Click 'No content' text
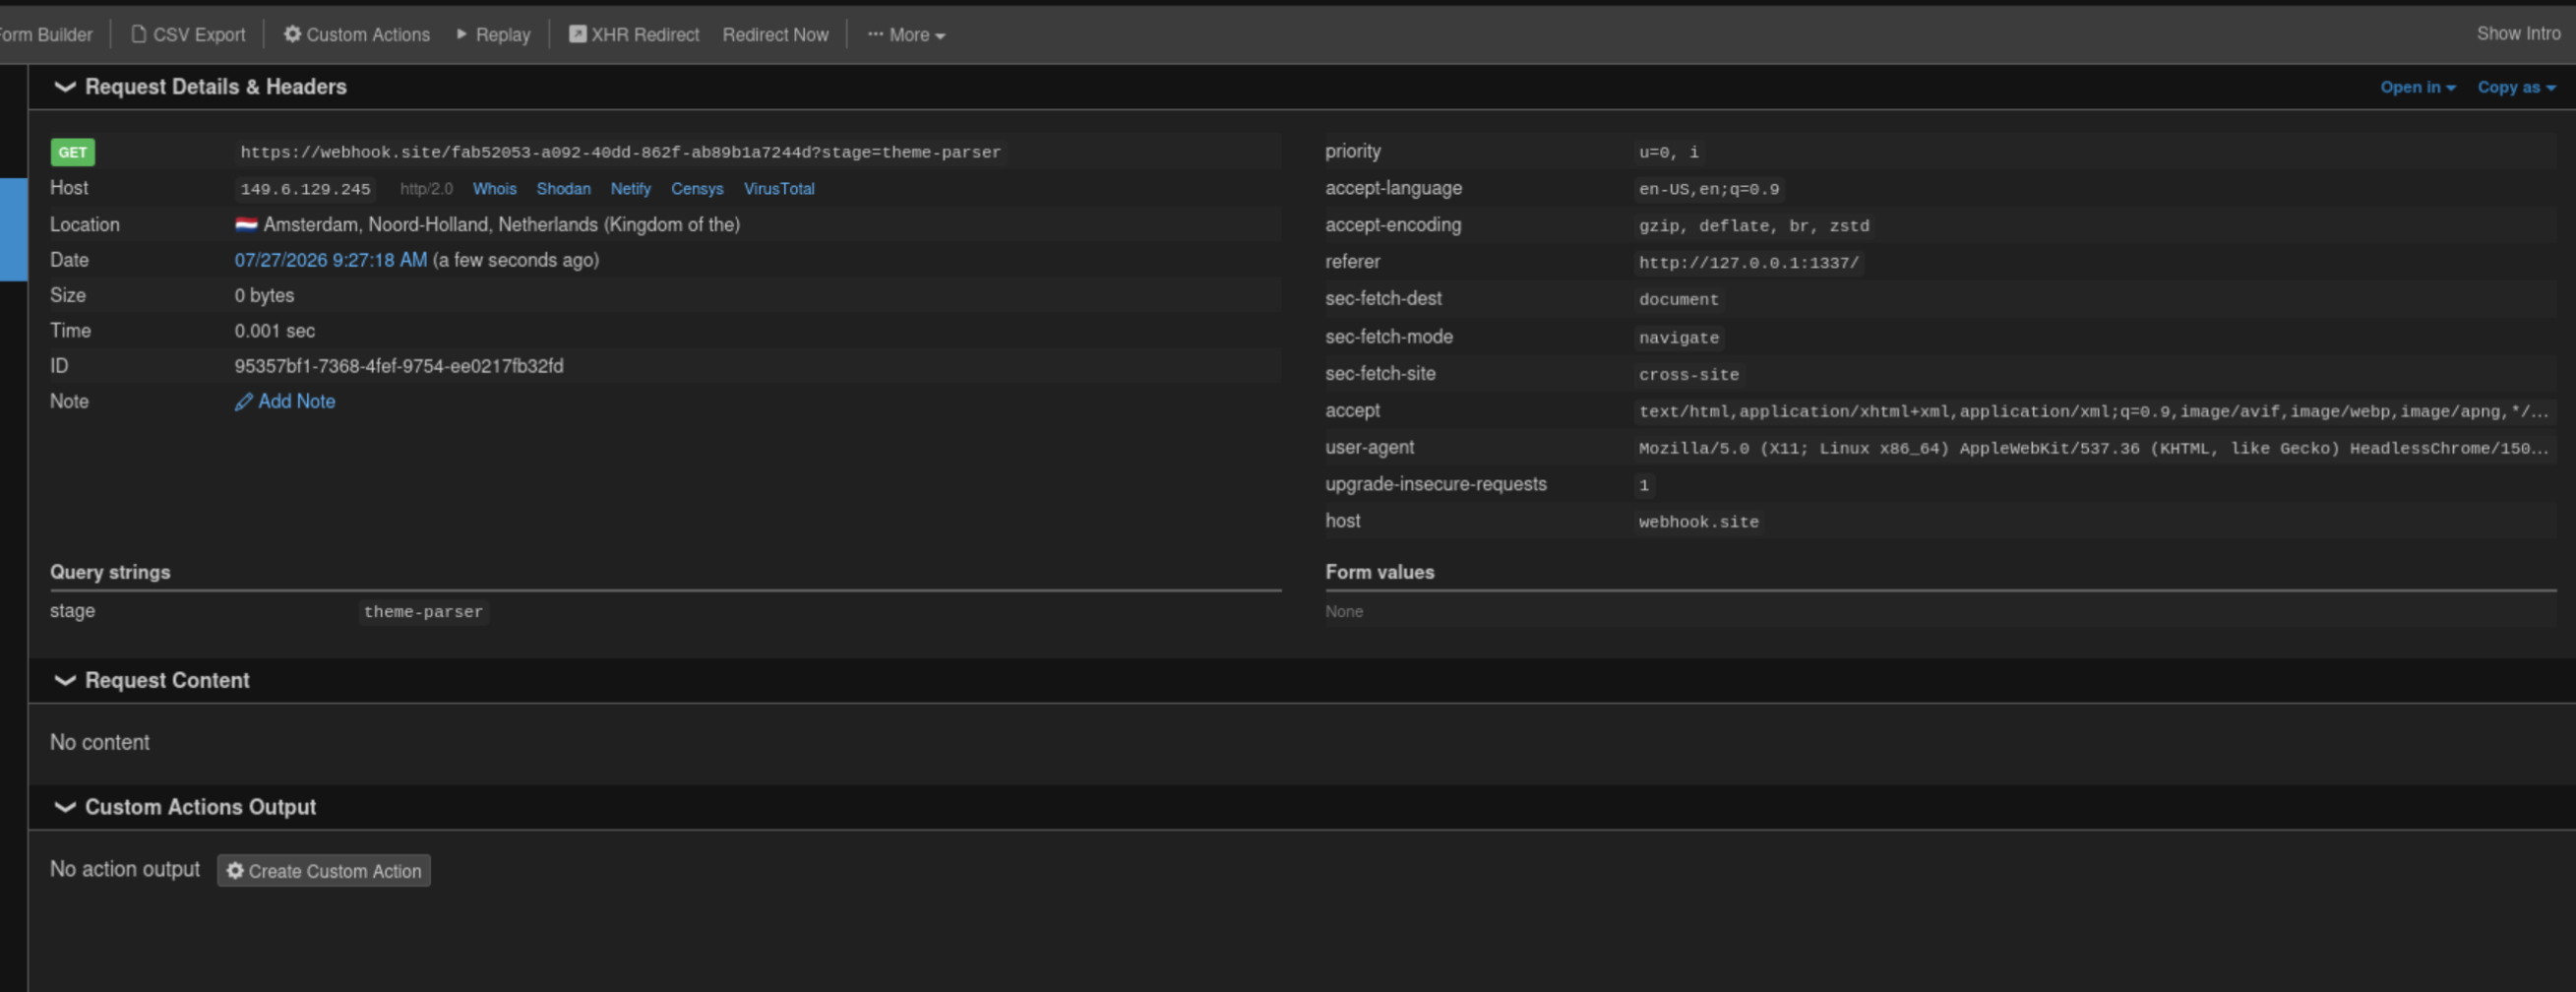 [99, 742]
